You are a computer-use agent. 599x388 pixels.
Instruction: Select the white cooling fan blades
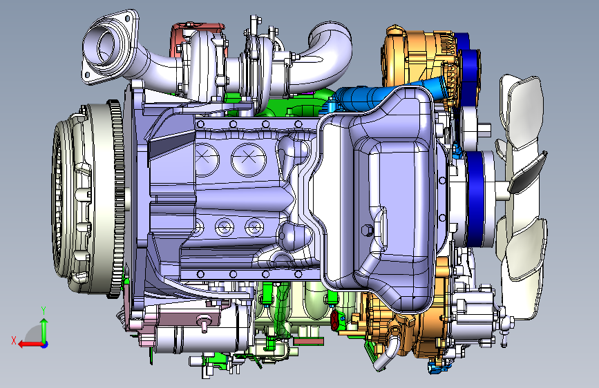pyautogui.click(x=522, y=197)
